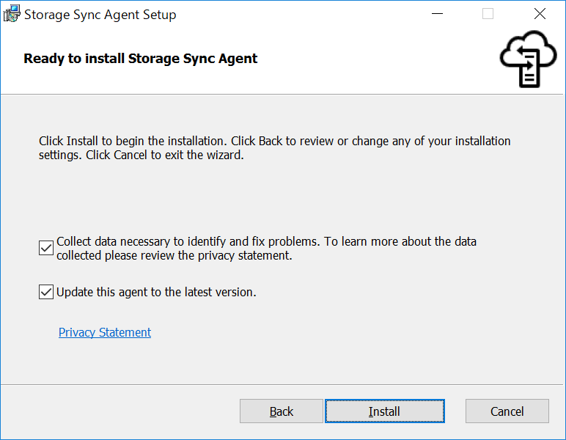Click the 'Ready to install Storage Sync Agent' heading
Viewport: 566px width, 440px height.
pyautogui.click(x=141, y=59)
